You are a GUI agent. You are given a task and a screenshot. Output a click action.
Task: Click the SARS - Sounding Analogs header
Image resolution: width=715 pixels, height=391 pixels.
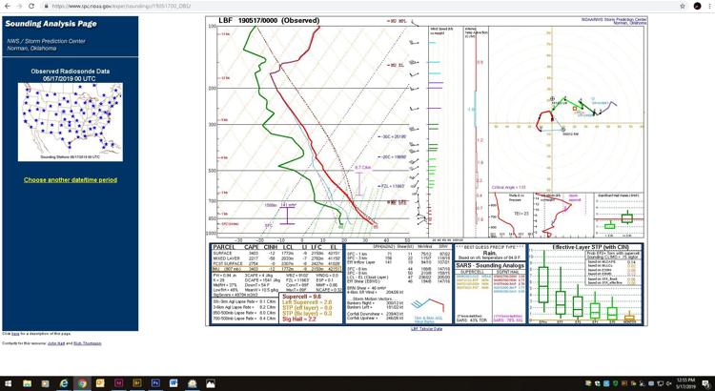(491, 265)
